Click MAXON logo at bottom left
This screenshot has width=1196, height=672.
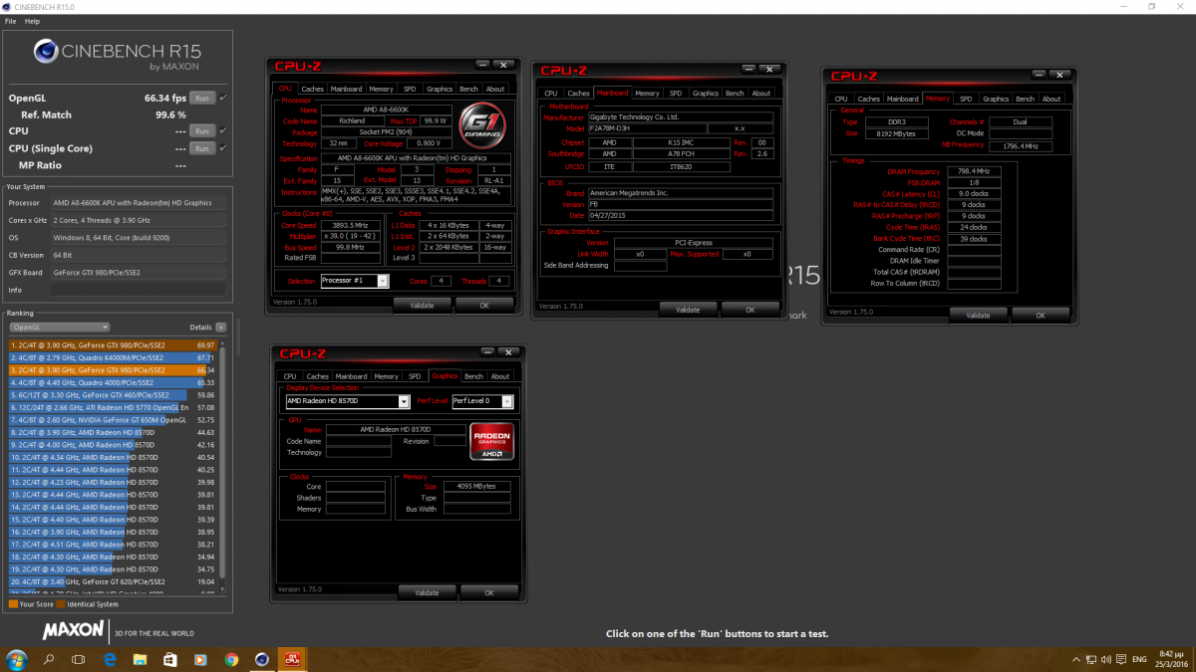[x=73, y=630]
